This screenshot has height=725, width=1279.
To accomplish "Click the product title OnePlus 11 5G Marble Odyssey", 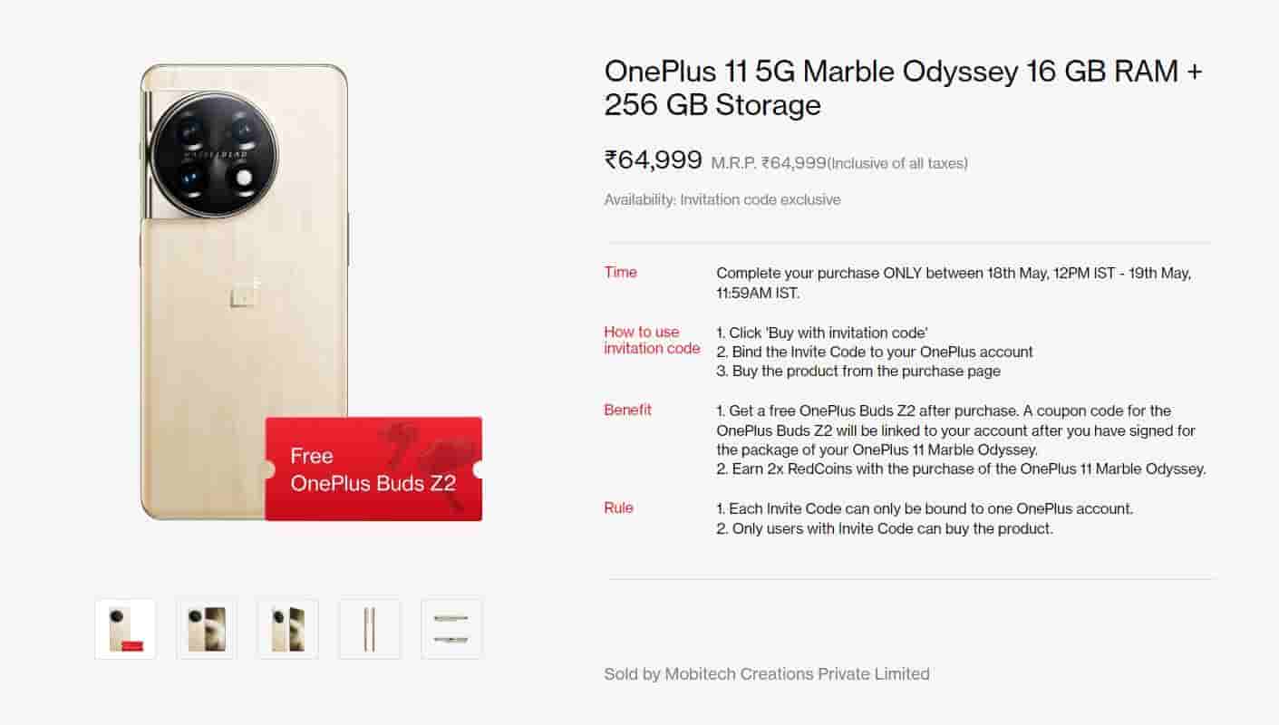I will pyautogui.click(x=904, y=87).
